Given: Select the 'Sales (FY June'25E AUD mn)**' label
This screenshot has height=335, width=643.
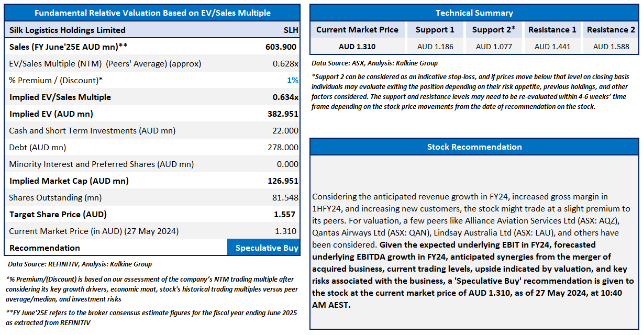Looking at the screenshot, I should (x=69, y=47).
